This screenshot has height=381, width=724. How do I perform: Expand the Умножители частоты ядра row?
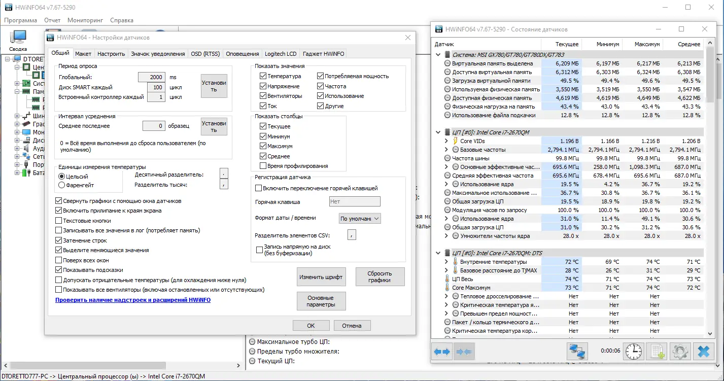(x=446, y=236)
